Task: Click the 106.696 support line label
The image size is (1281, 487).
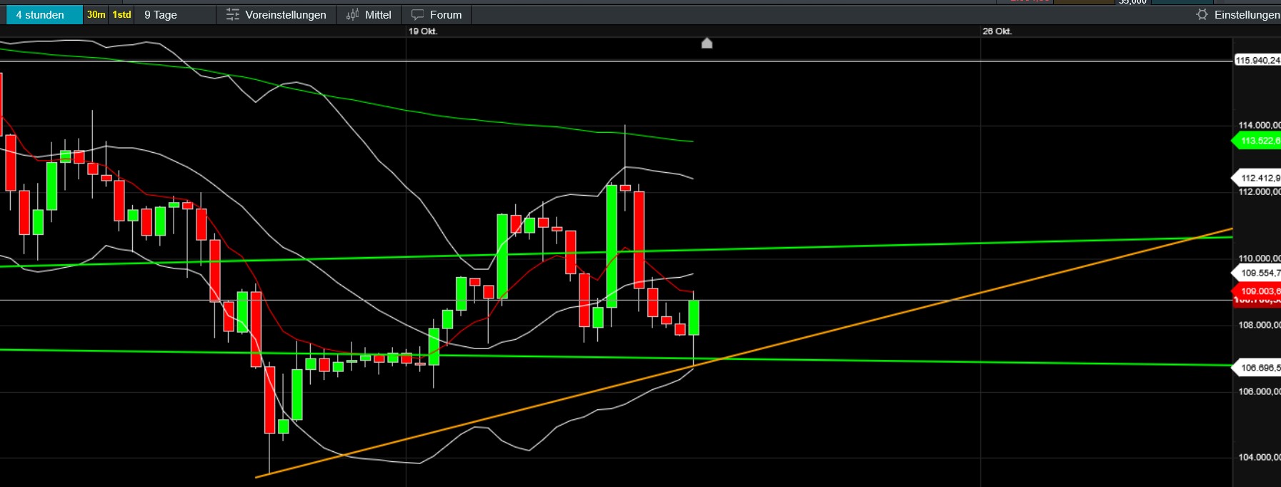Action: pos(1259,368)
